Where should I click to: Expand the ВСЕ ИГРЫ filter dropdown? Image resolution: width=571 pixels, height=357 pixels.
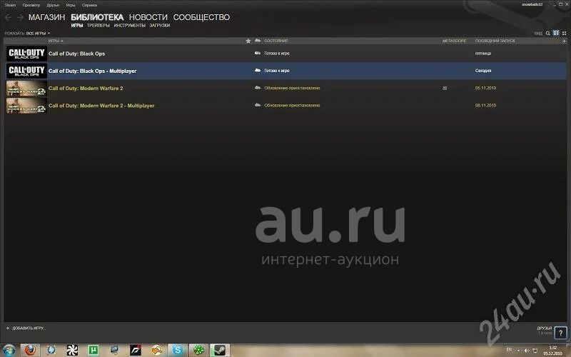38,33
